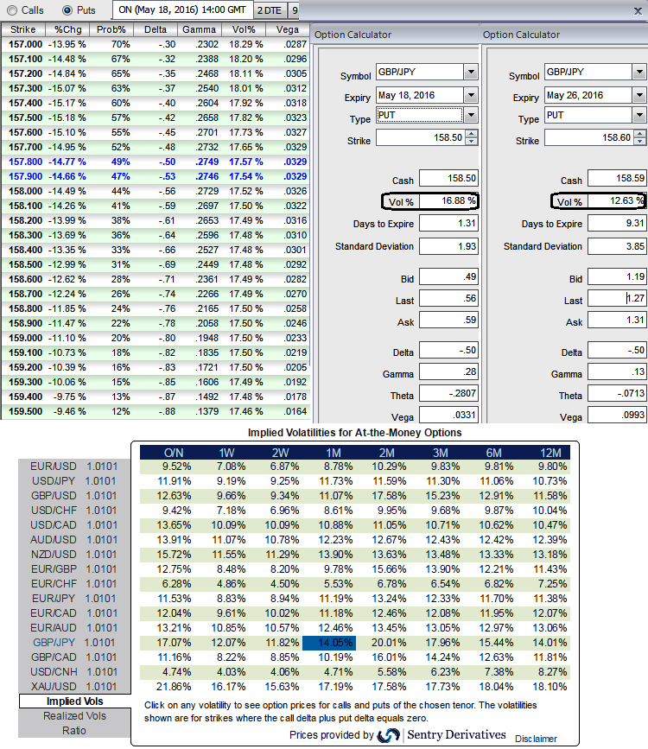Click the Last 1.27 price field

(x=616, y=298)
